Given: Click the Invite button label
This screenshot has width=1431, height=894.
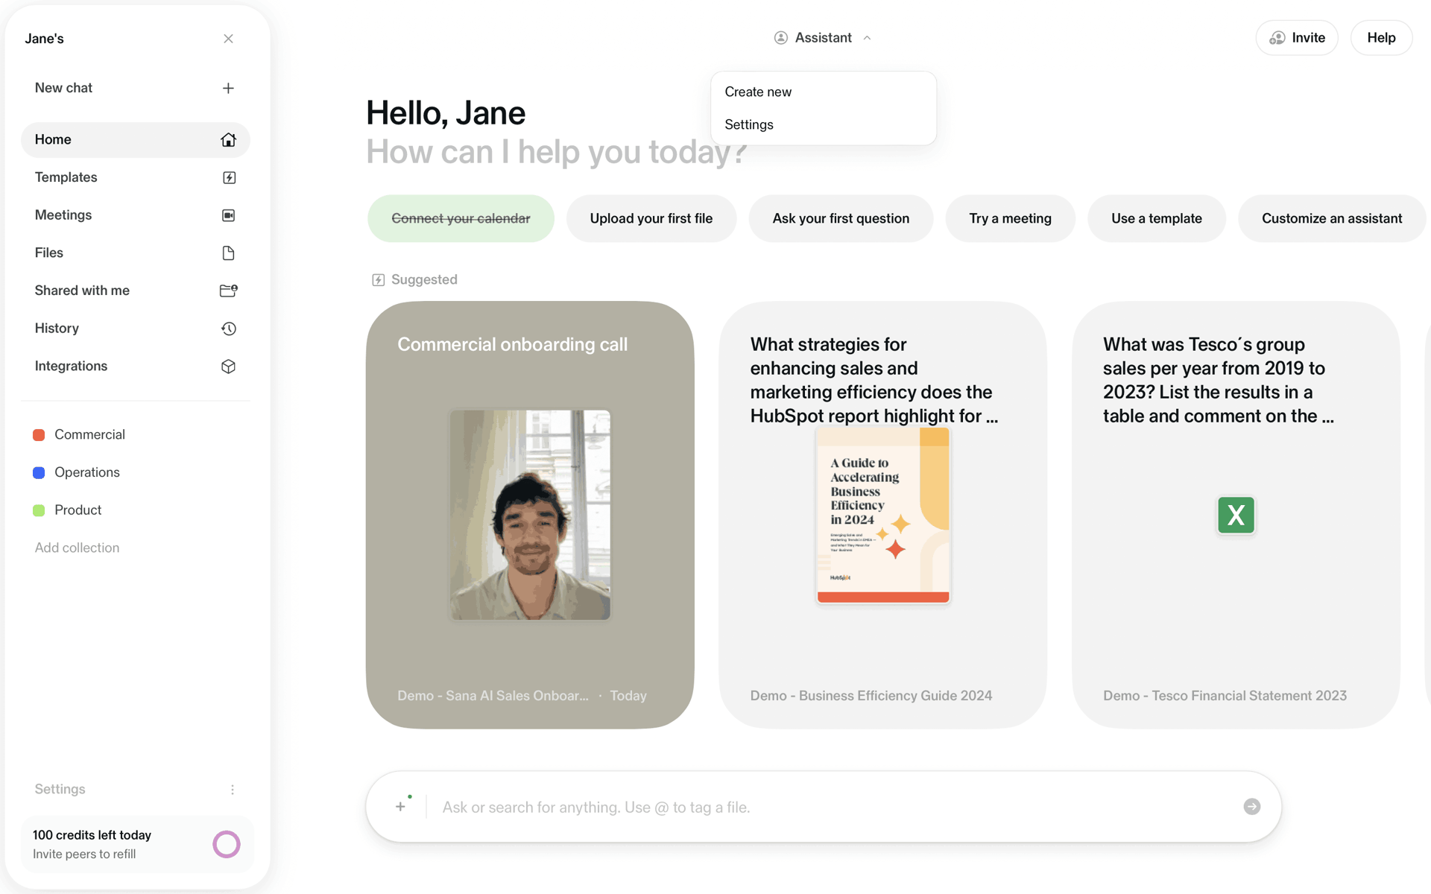Looking at the screenshot, I should coord(1308,38).
